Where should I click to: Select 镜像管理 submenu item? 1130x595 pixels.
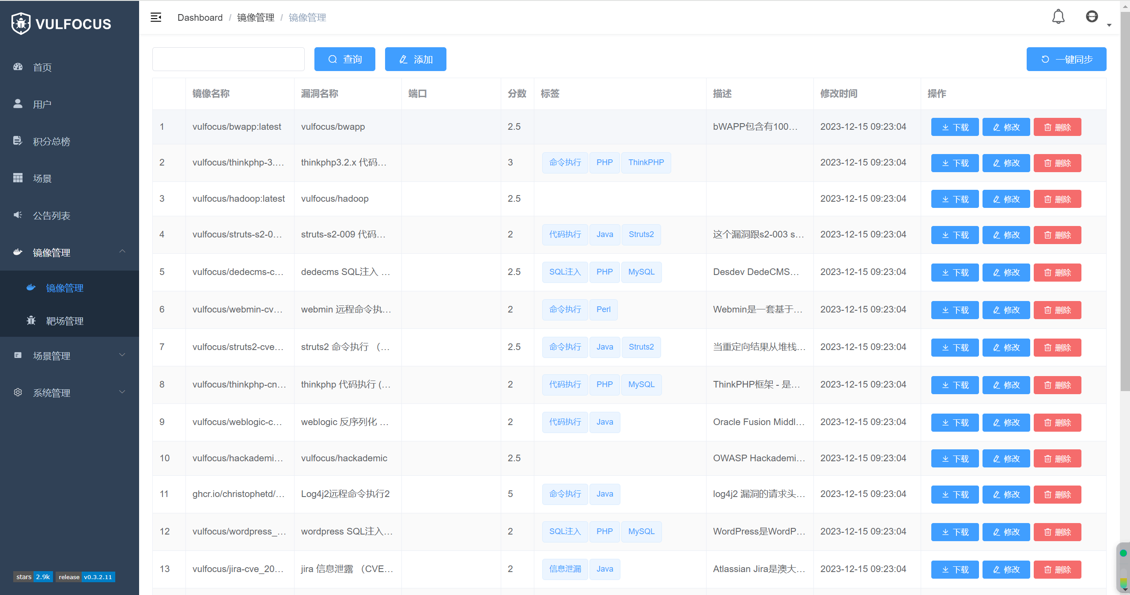coord(64,288)
